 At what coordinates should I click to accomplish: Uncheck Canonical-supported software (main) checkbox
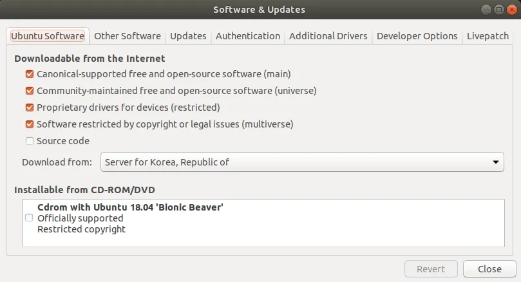30,75
